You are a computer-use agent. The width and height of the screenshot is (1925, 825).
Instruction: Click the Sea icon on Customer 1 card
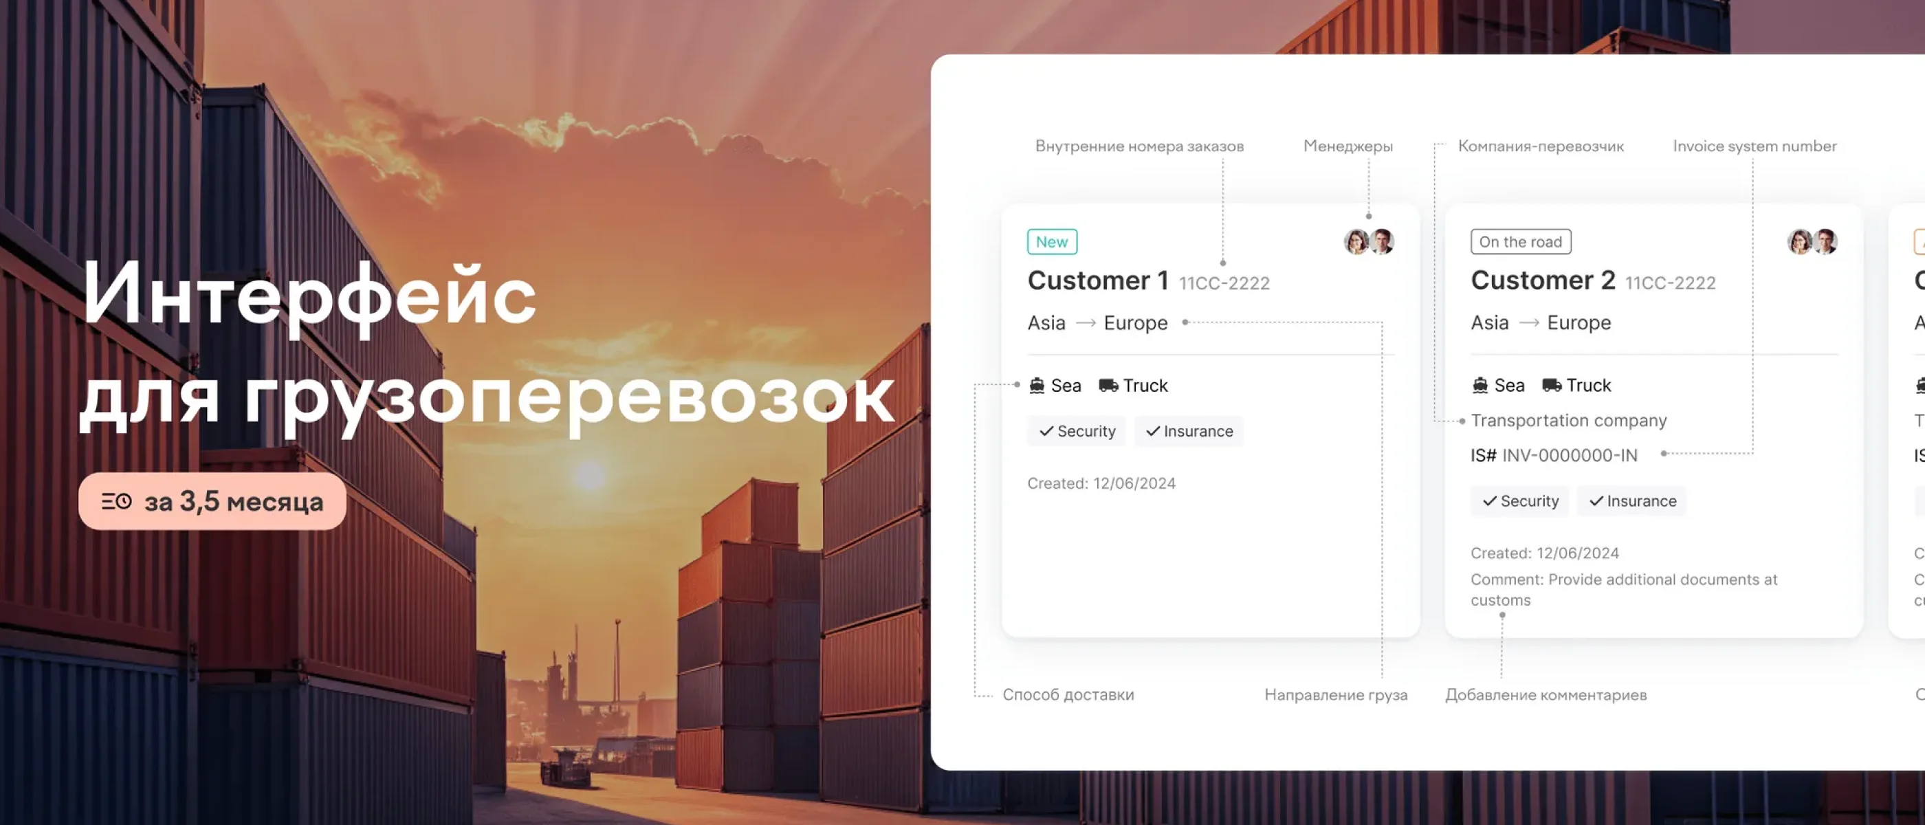(x=1037, y=386)
